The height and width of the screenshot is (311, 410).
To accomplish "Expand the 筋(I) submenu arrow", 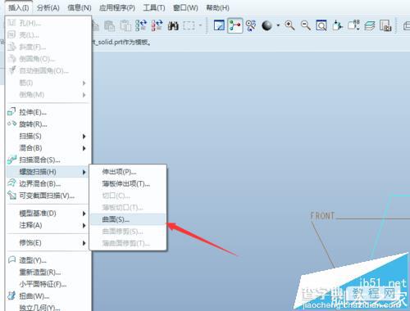I will coord(84,83).
